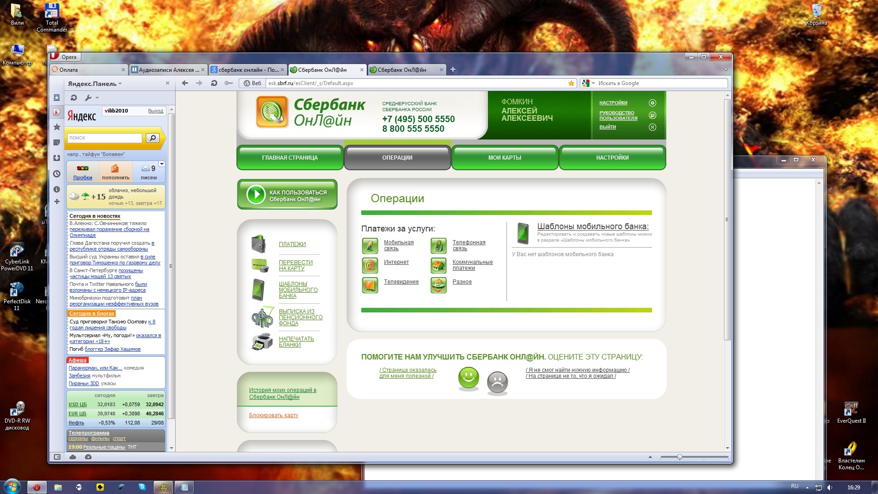The width and height of the screenshot is (878, 494).
Task: Open Skype from the taskbar
Action: [x=142, y=487]
